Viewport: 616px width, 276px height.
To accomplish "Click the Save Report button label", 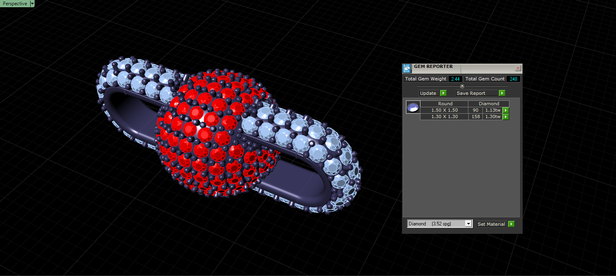I will point(477,93).
